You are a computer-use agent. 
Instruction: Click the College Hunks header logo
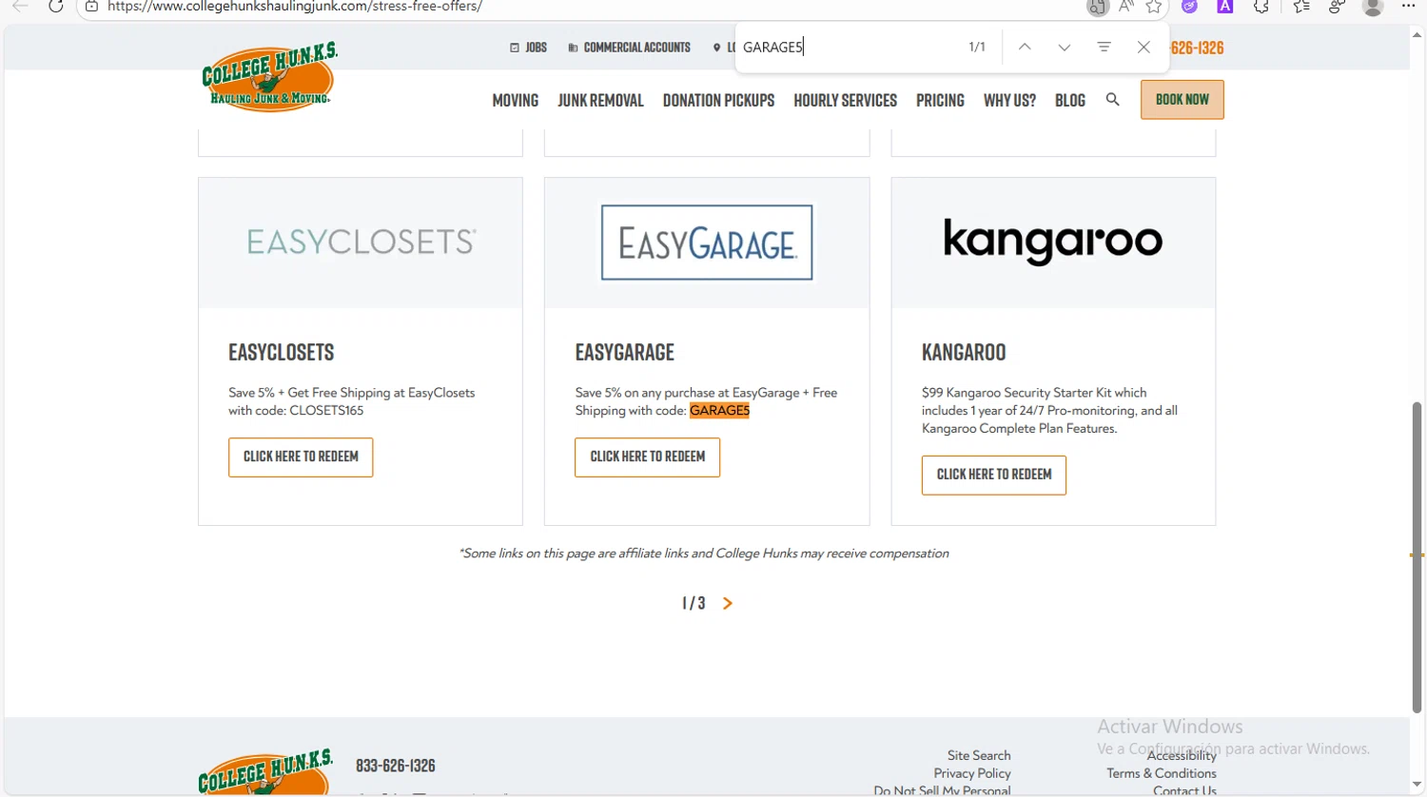tap(269, 77)
